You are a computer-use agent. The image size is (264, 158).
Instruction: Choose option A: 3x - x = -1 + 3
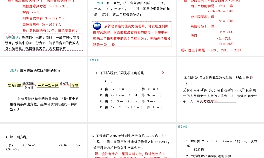[129, 89]
